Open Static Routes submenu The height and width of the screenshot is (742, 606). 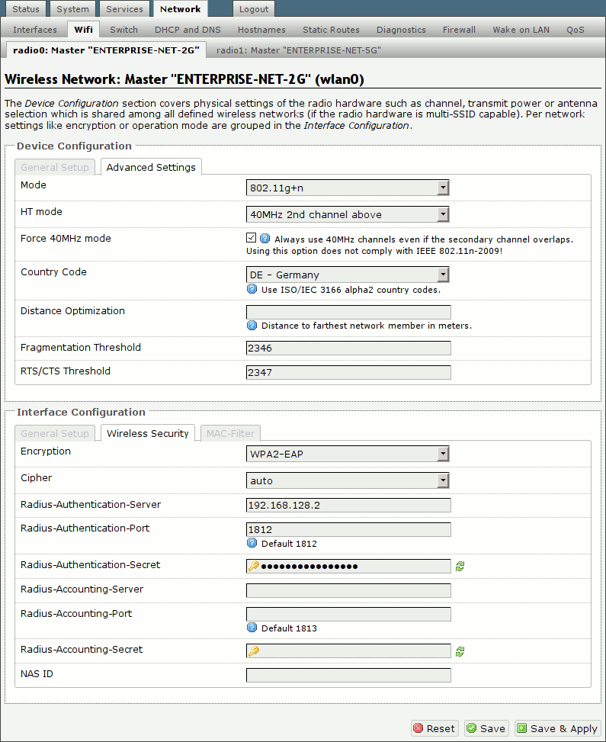[x=331, y=29]
